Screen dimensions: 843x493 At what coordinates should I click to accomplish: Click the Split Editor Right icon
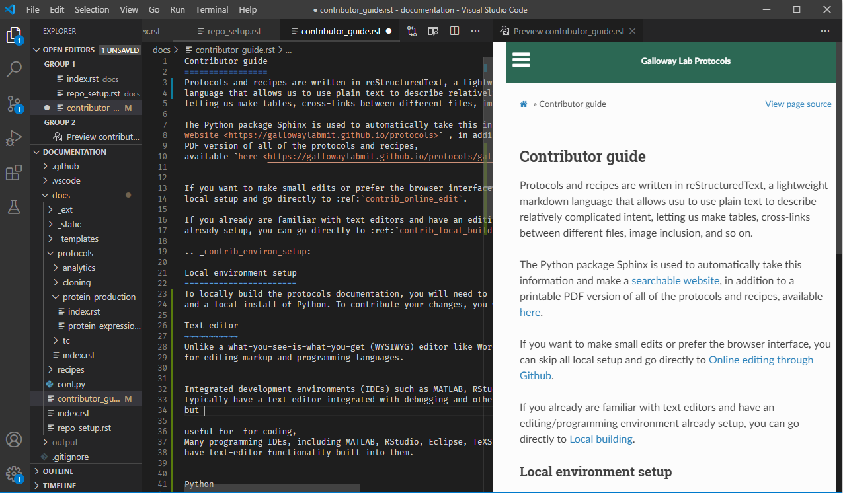tap(454, 31)
